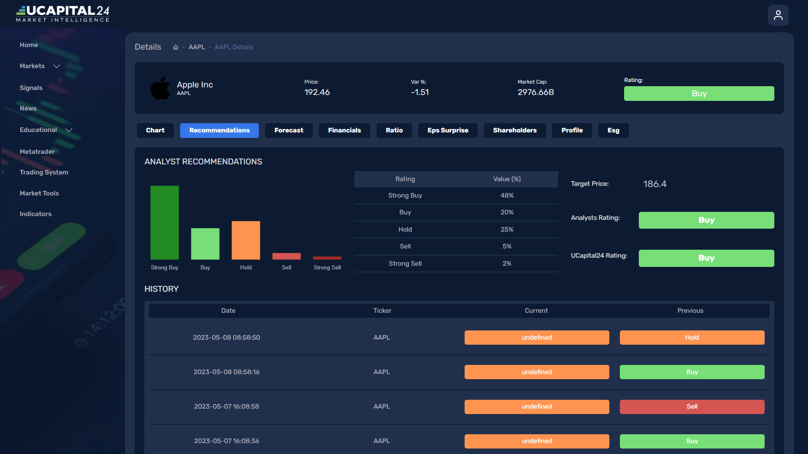The height and width of the screenshot is (454, 808).
Task: Click the Sell 5% table value
Action: point(507,246)
